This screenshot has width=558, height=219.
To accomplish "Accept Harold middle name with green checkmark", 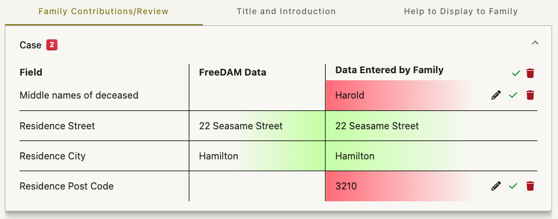I will click(x=513, y=95).
